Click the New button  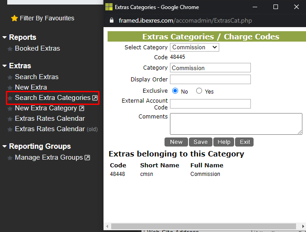(176, 142)
